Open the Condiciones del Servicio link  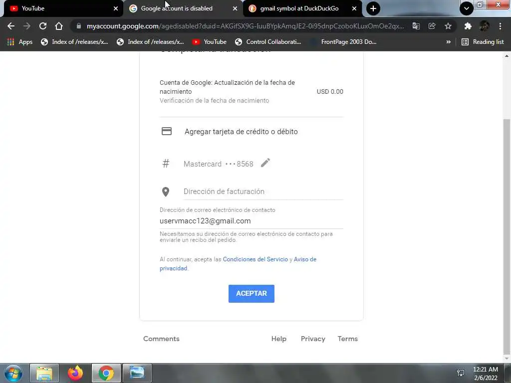pos(255,259)
